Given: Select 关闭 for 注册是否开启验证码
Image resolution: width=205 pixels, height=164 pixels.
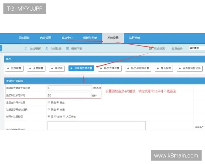Looking at the screenshot, I should pos(58,109).
